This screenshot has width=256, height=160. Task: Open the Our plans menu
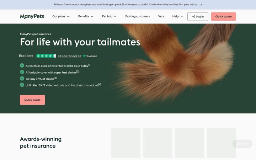pyautogui.click(x=61, y=16)
